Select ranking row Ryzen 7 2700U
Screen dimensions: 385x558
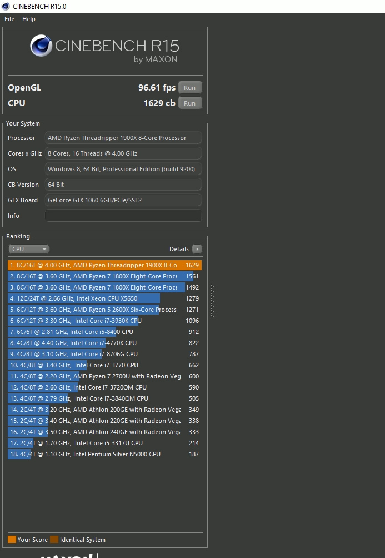(x=104, y=376)
